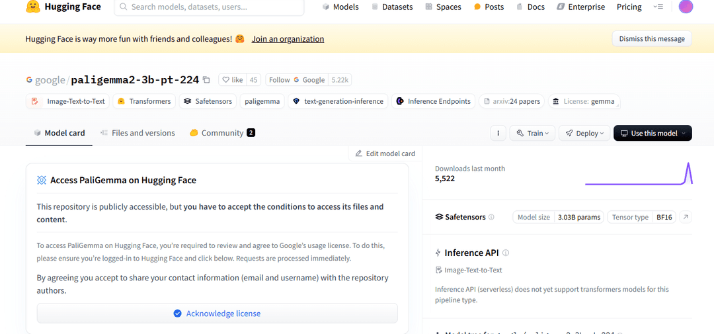Expand the Use this model dropdown
Viewport: 714px width, 334px height.
tap(653, 133)
